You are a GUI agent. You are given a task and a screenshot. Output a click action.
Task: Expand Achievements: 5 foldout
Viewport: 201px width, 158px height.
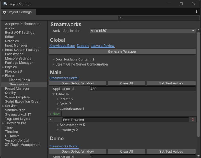(x=58, y=125)
